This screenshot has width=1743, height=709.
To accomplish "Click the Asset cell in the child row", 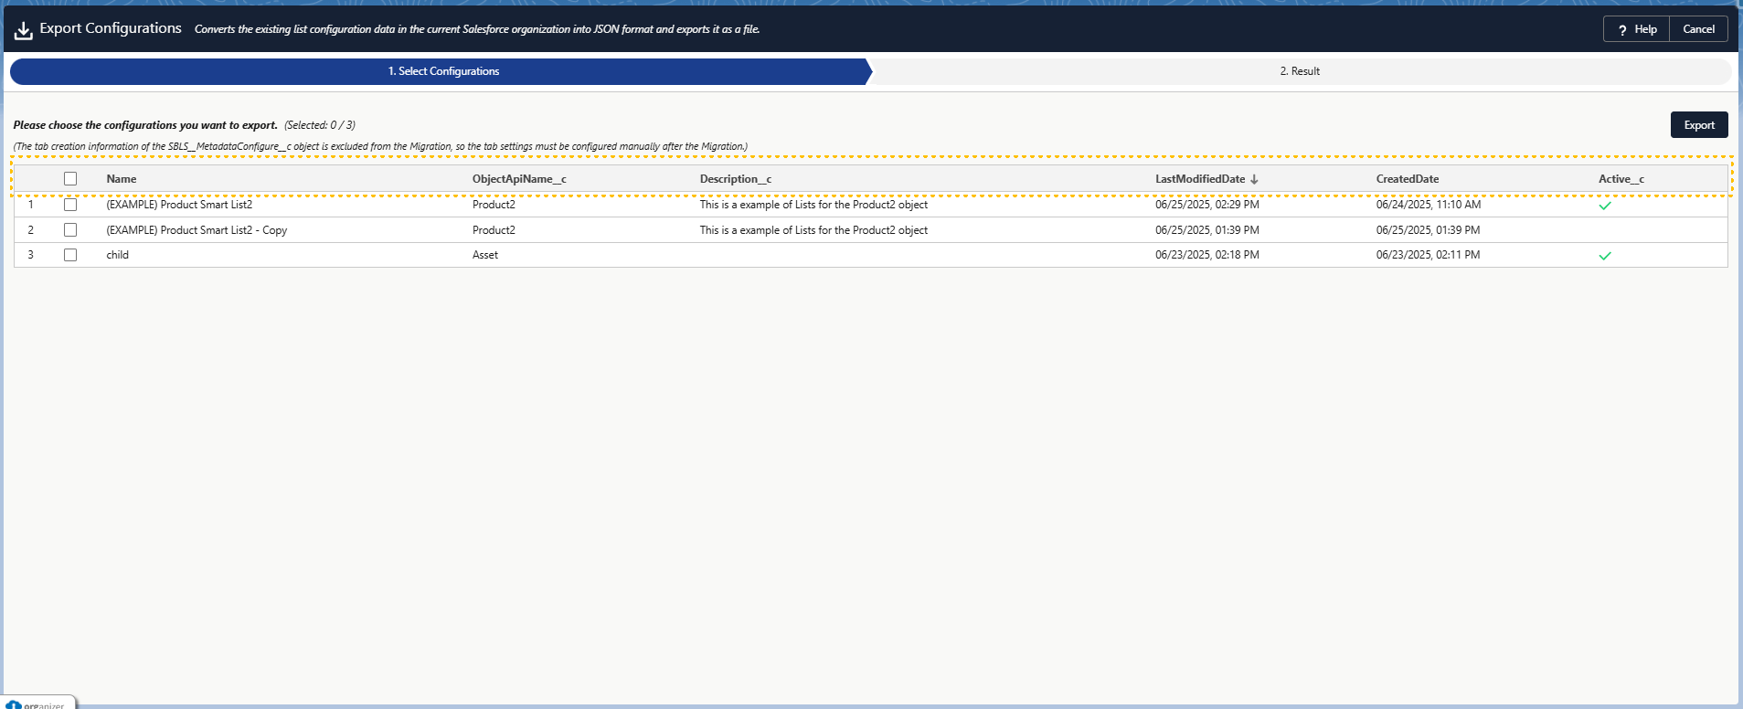I will point(485,255).
